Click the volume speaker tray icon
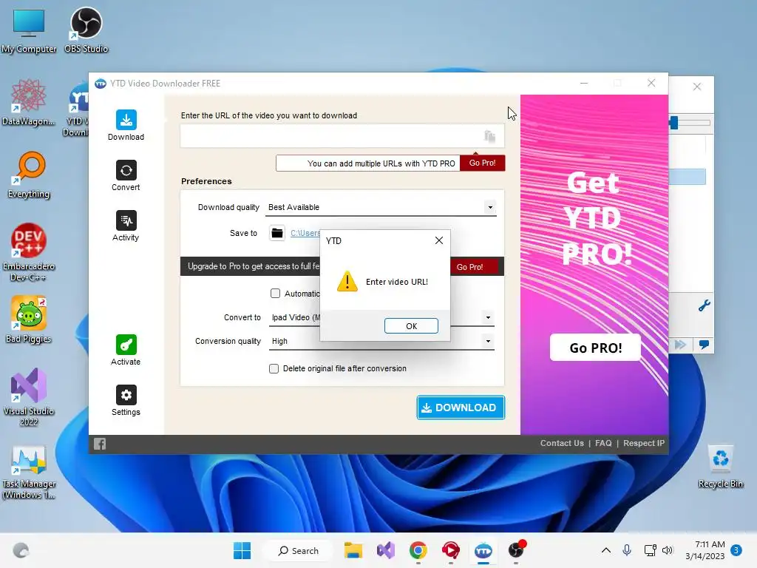 point(668,550)
